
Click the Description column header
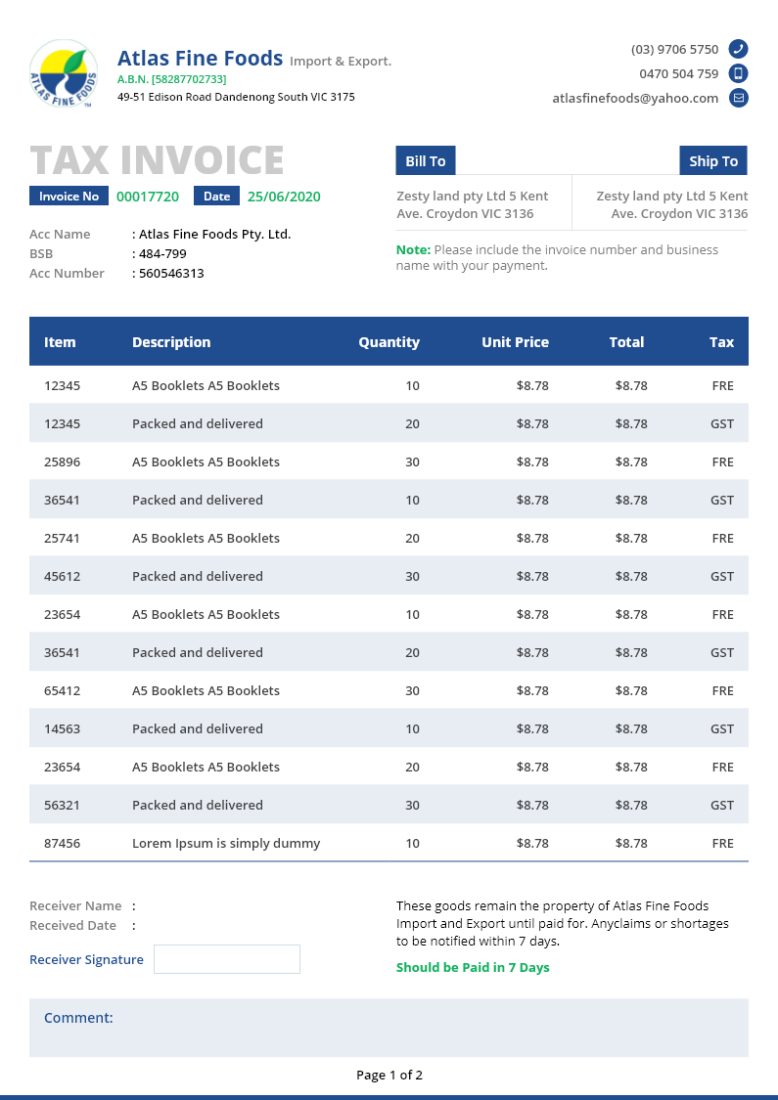(x=171, y=342)
